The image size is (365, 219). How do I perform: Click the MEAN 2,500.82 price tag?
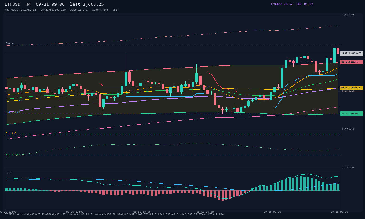click(352, 88)
